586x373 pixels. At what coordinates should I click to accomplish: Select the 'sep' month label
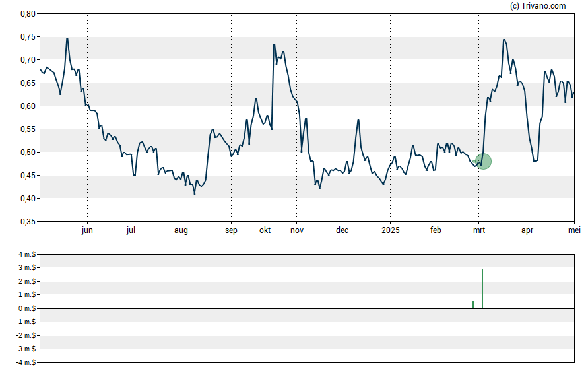[231, 230]
